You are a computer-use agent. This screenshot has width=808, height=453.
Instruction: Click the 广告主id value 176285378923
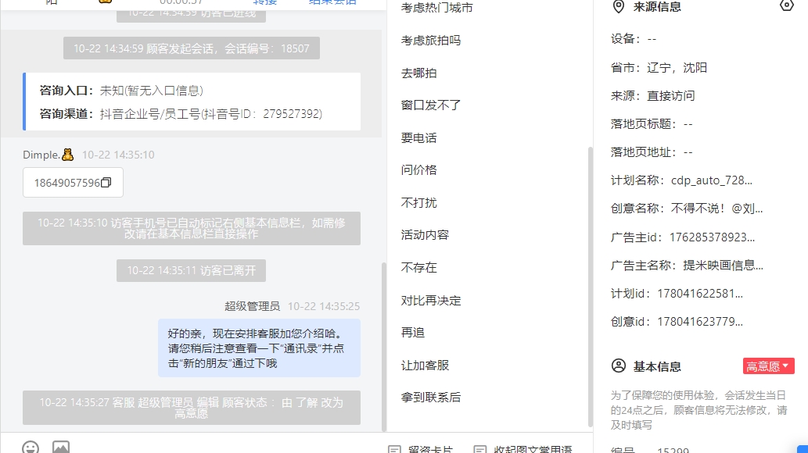point(712,237)
